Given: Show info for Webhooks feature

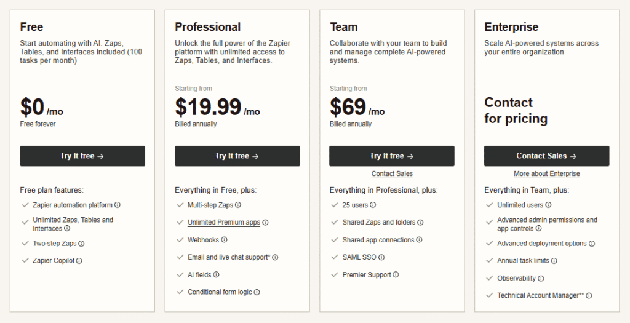Looking at the screenshot, I should pyautogui.click(x=225, y=240).
